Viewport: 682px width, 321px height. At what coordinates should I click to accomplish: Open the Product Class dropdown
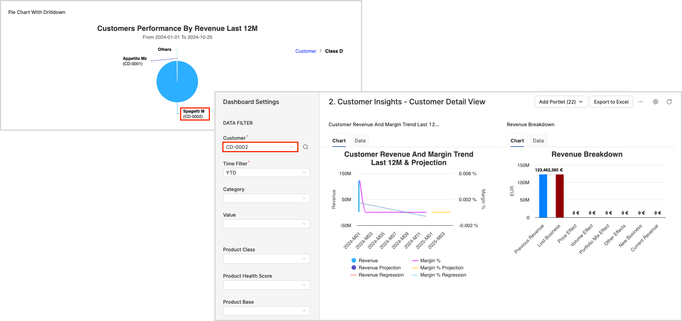(266, 259)
